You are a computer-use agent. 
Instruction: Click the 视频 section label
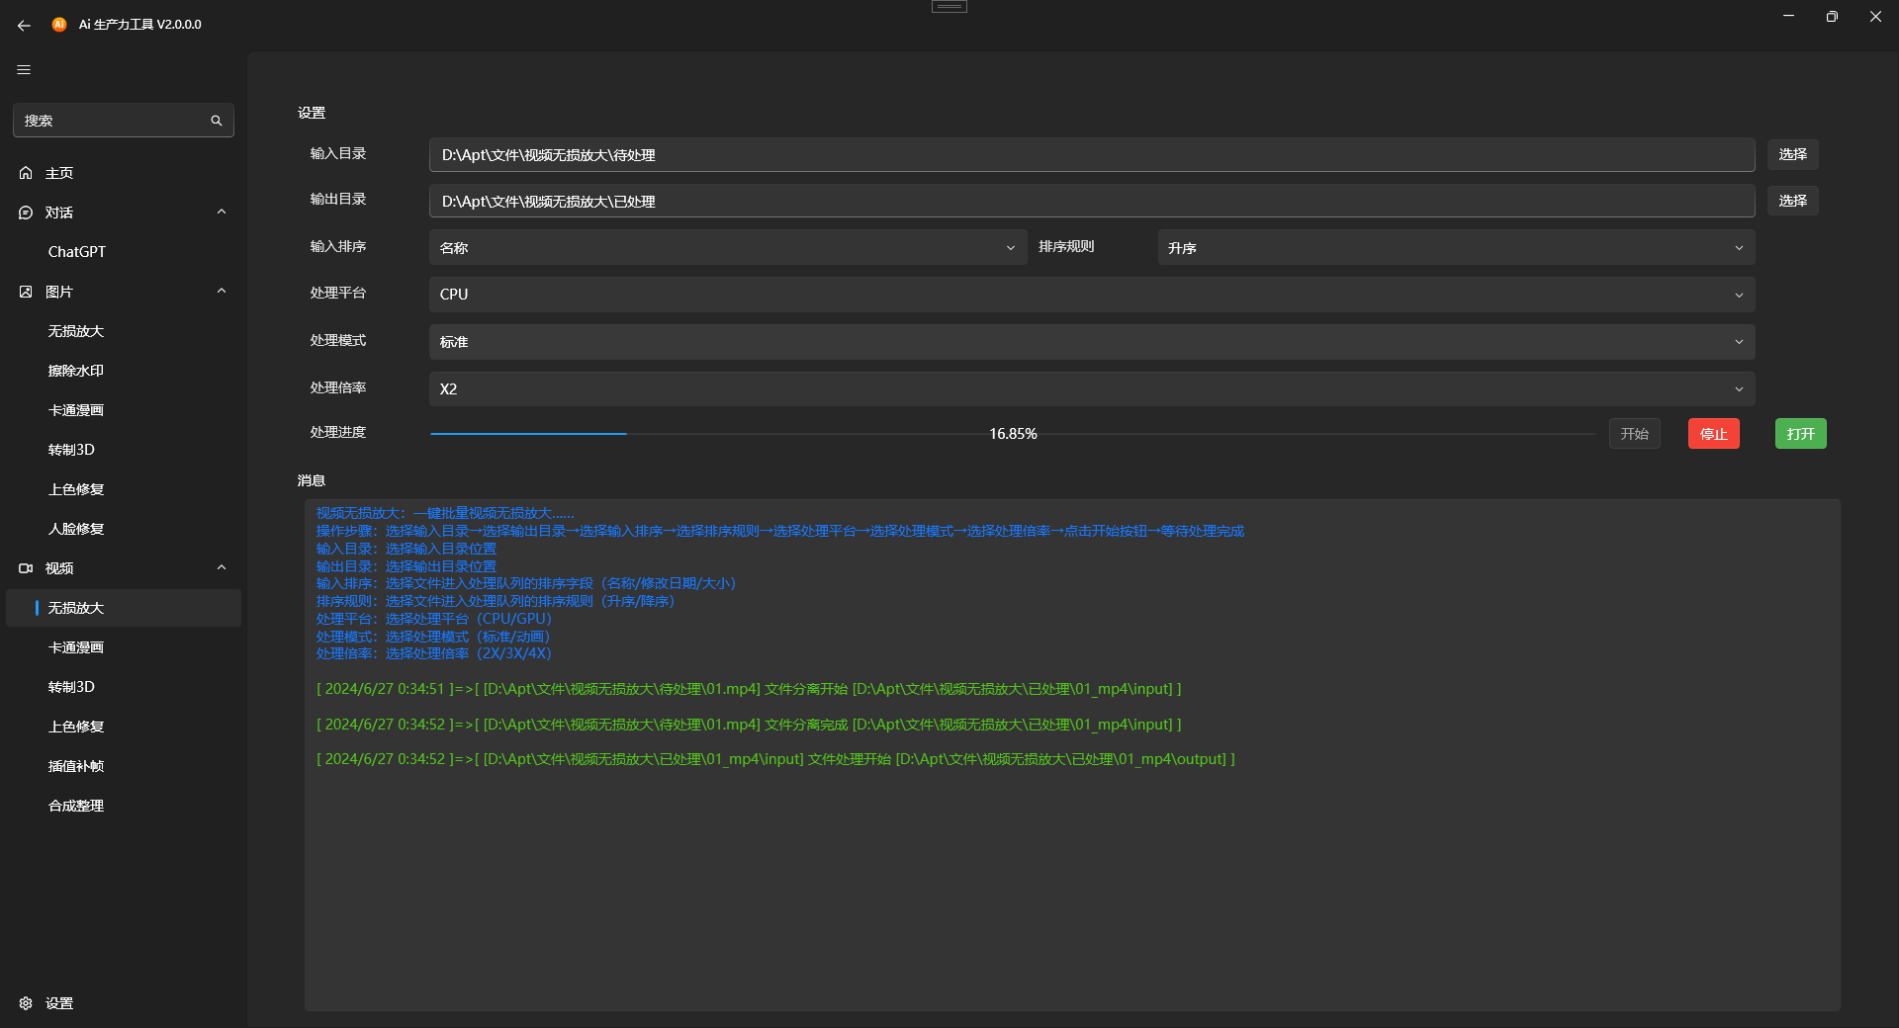(x=59, y=568)
